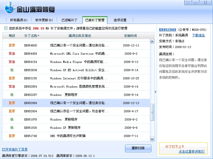Click 重要 level label of KB954600

[x=12, y=45]
